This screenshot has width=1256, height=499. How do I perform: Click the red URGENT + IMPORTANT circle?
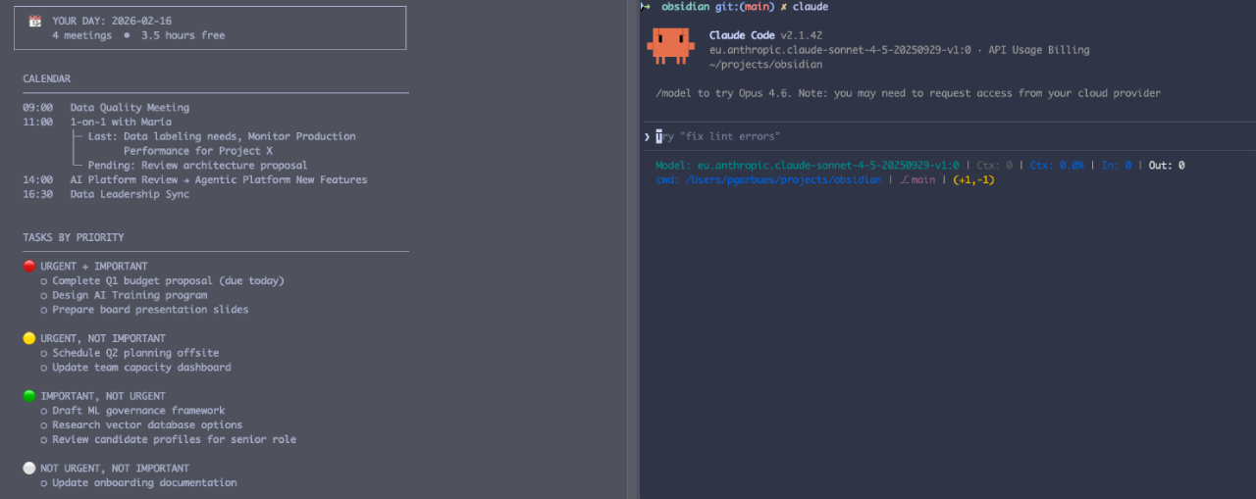coord(29,266)
